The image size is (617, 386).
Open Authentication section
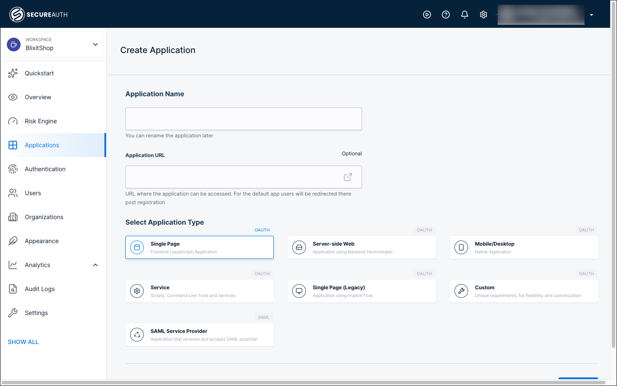[x=53, y=169]
